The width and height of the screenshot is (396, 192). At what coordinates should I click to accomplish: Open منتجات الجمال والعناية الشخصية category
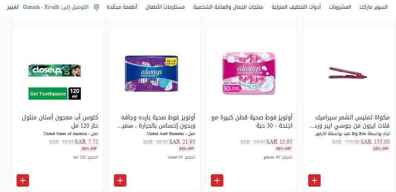228,7
